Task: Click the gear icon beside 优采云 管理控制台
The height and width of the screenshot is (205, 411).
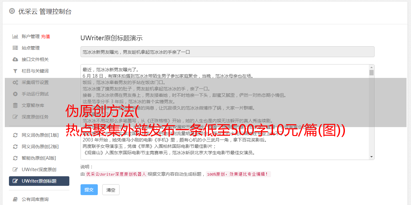Action: (12, 11)
